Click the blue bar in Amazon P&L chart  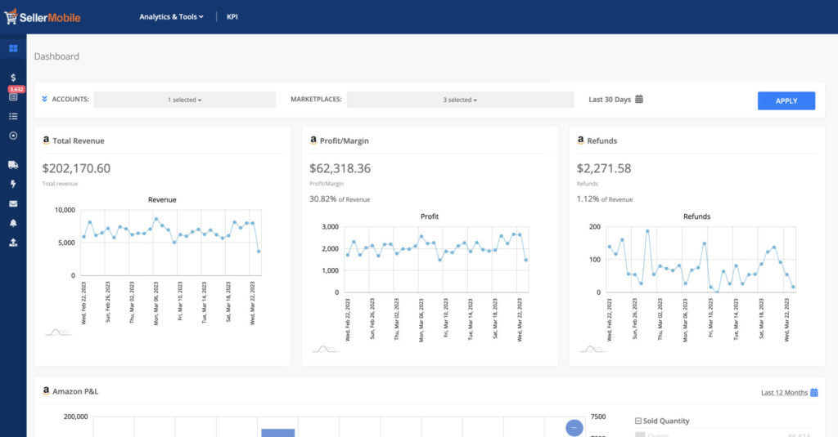click(x=278, y=433)
